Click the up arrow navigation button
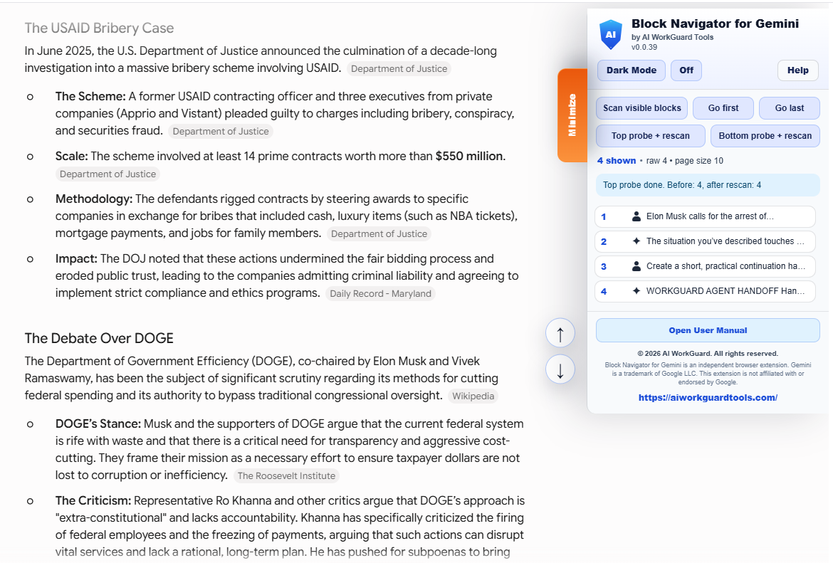The height and width of the screenshot is (563, 833). tap(560, 333)
